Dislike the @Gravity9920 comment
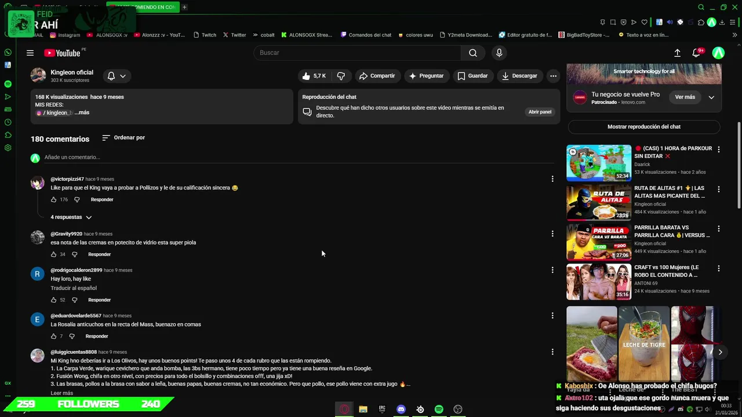 (74, 254)
